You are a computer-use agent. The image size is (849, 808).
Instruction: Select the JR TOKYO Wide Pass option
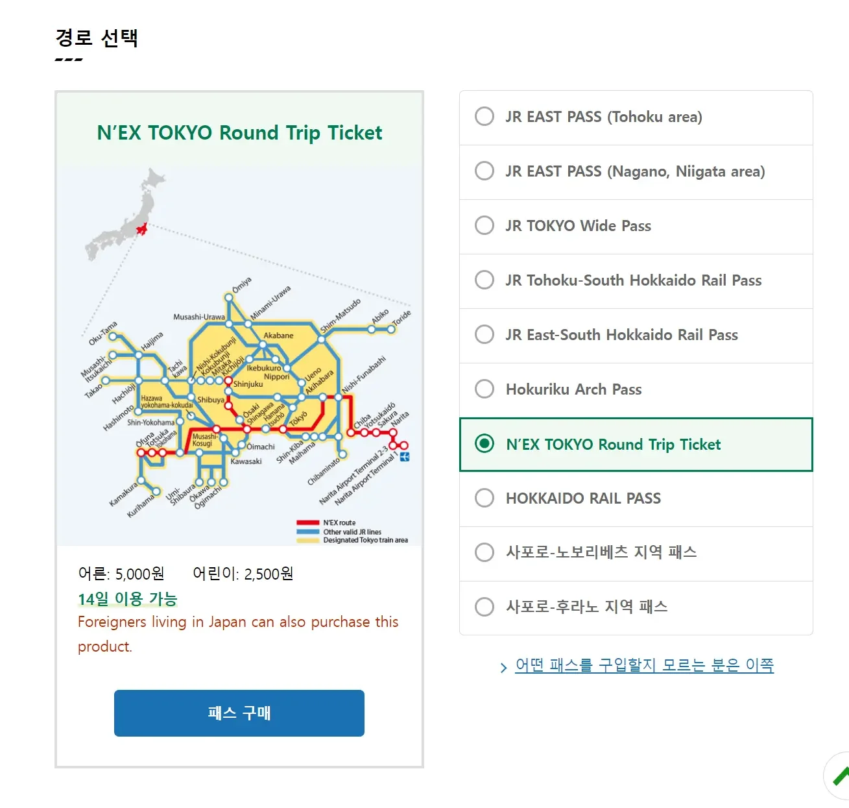tap(484, 226)
